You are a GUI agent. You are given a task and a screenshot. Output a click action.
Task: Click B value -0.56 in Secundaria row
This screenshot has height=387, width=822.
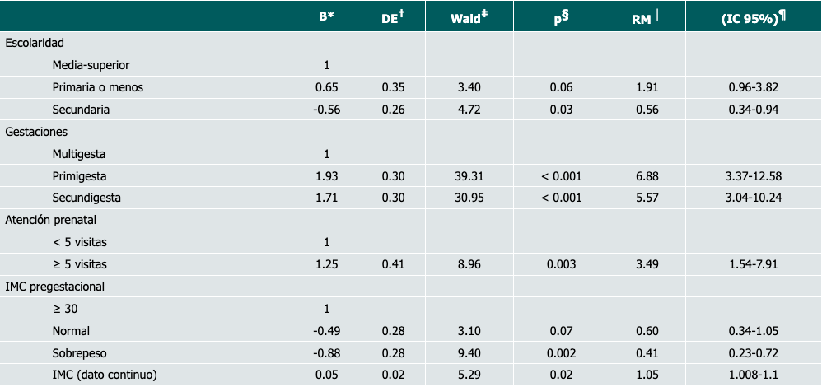tap(326, 109)
